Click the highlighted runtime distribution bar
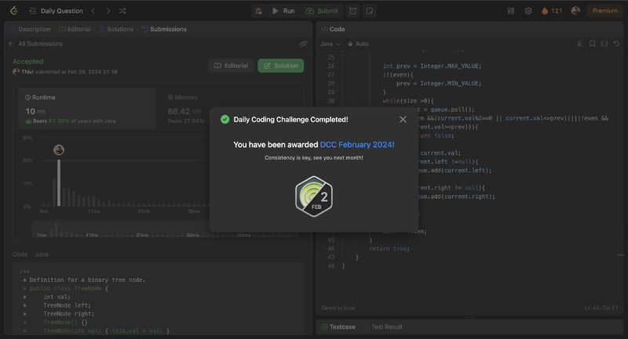 coord(59,183)
